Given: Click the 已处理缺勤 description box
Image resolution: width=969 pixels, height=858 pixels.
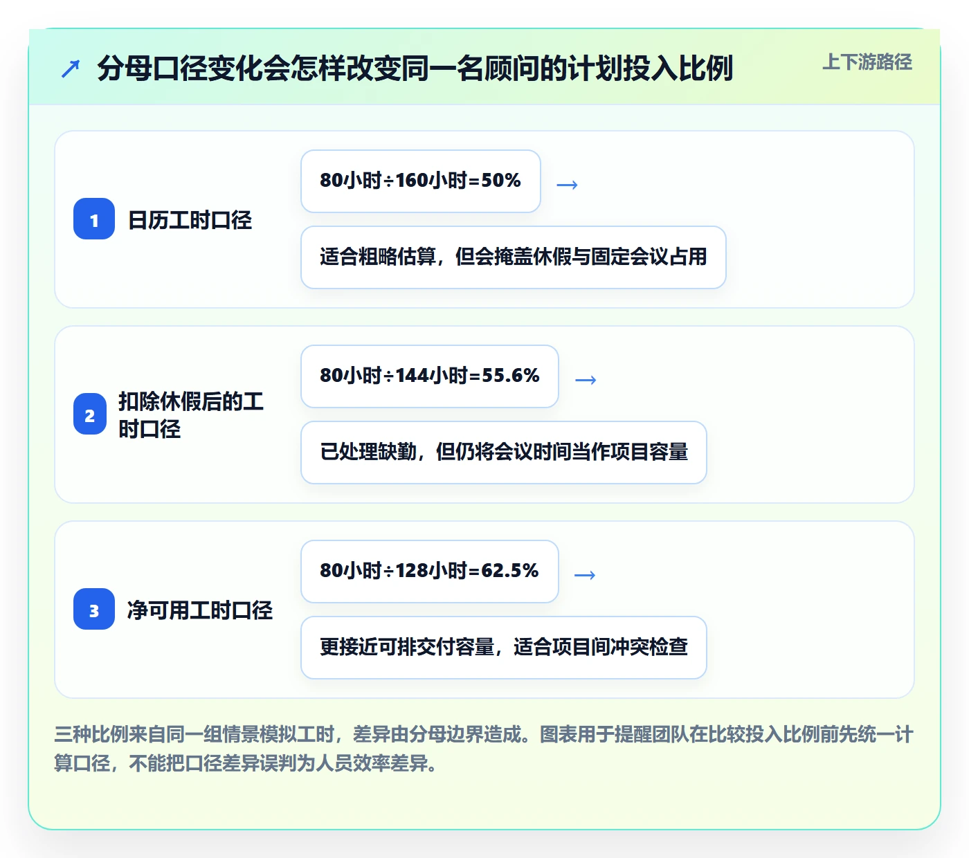Looking at the screenshot, I should click(x=504, y=453).
